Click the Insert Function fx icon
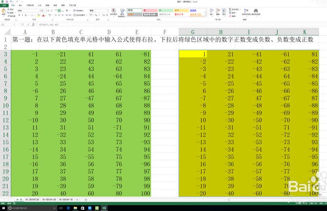This screenshot has width=327, height=211. [33, 24]
